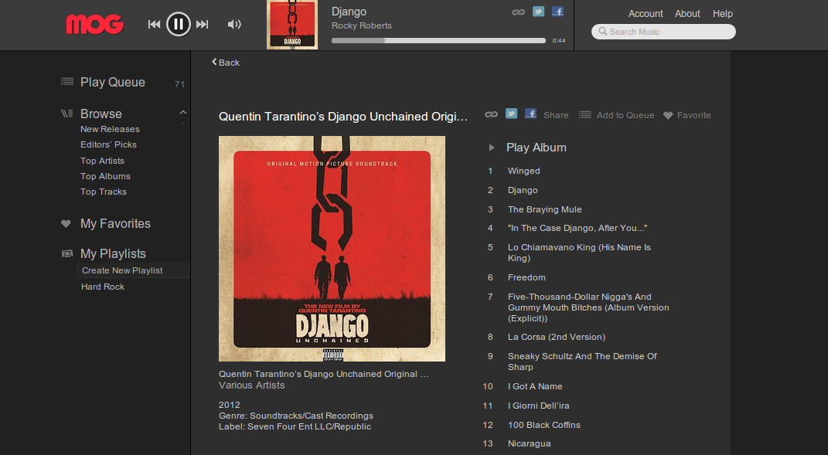Play Lo Chiamavano King track
Screen dimensions: 828x455
pos(579,253)
